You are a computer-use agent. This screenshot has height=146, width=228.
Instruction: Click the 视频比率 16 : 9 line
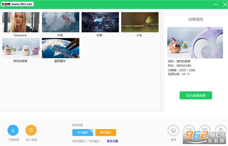179,74
